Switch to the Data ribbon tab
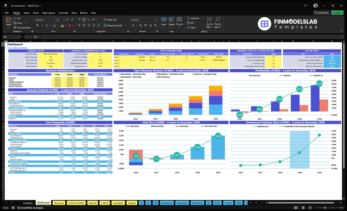The width and height of the screenshot is (347, 211). tap(74, 13)
